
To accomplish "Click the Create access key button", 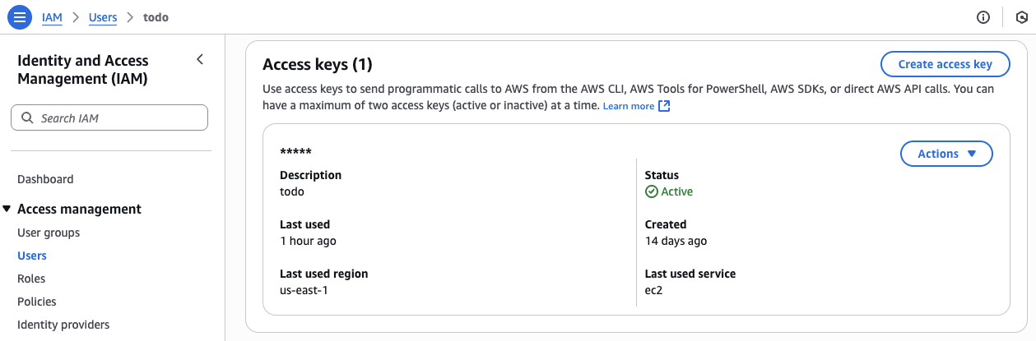I will coord(945,64).
